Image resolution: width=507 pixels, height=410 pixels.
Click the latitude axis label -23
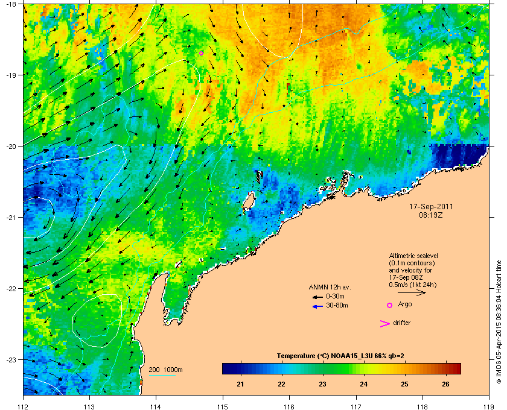pyautogui.click(x=10, y=359)
